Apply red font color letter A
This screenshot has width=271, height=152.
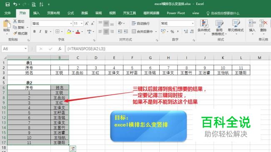click(78, 32)
